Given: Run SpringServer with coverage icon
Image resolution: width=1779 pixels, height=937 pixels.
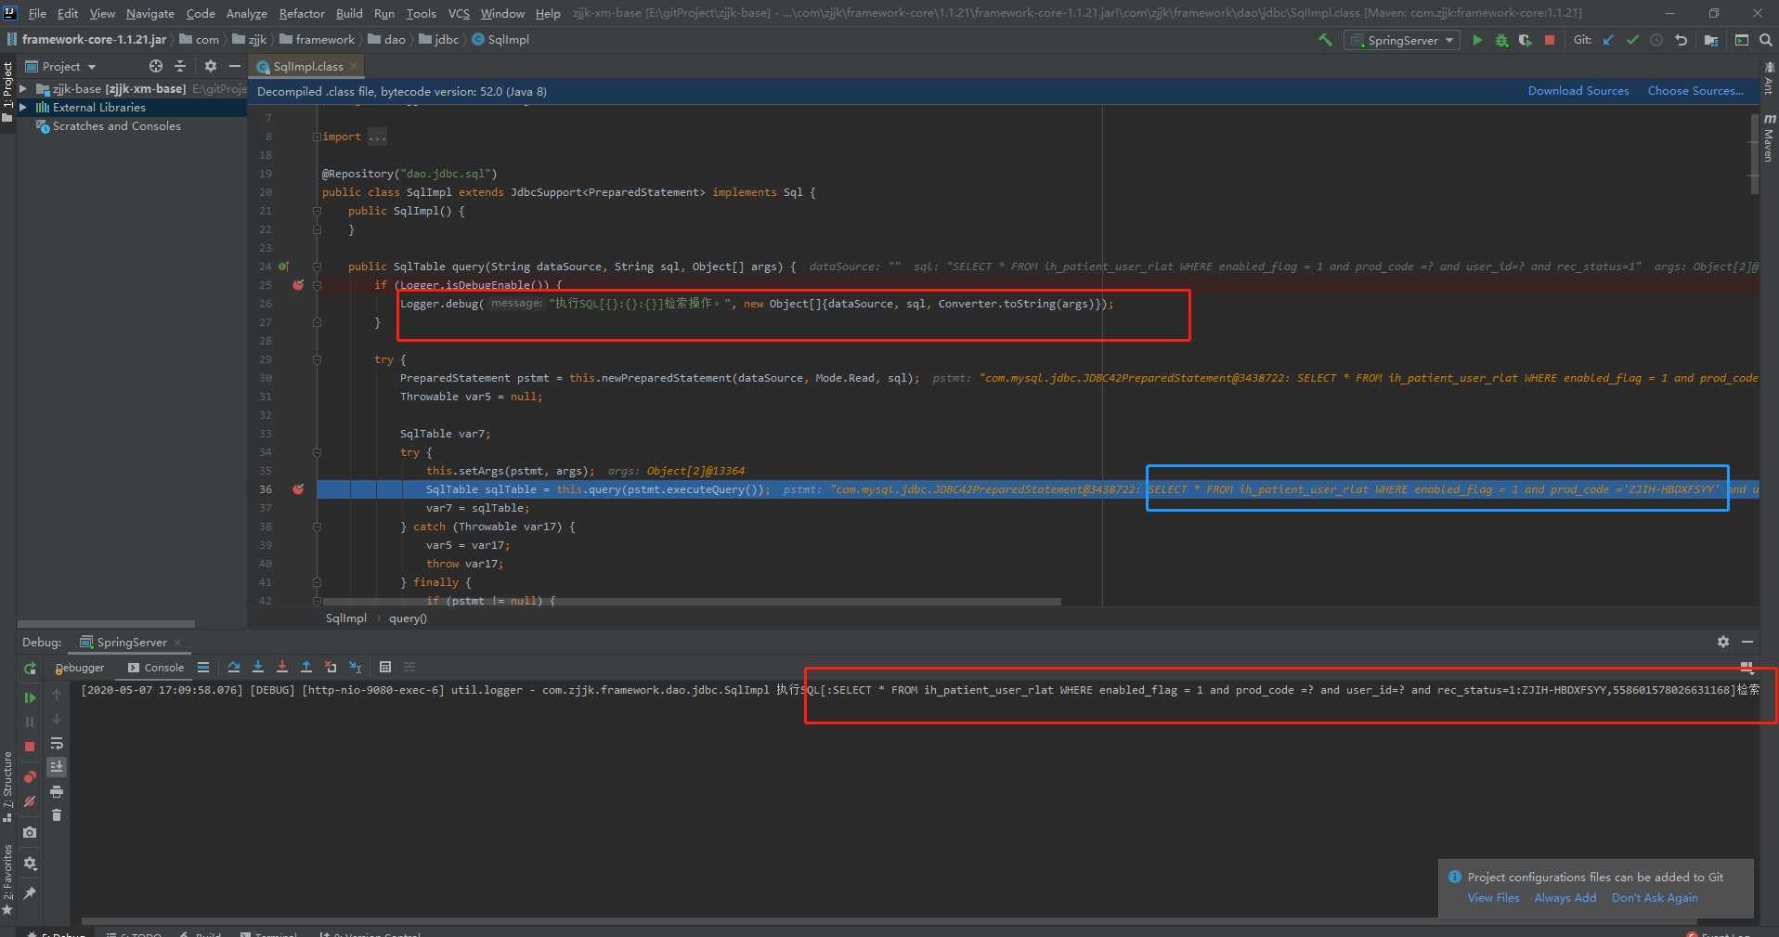Looking at the screenshot, I should click(x=1526, y=40).
